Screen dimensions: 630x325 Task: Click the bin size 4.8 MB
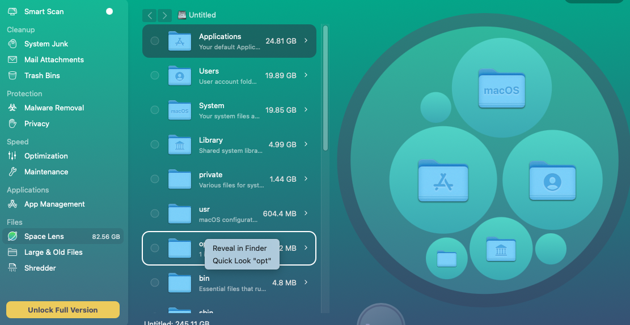pyautogui.click(x=285, y=283)
